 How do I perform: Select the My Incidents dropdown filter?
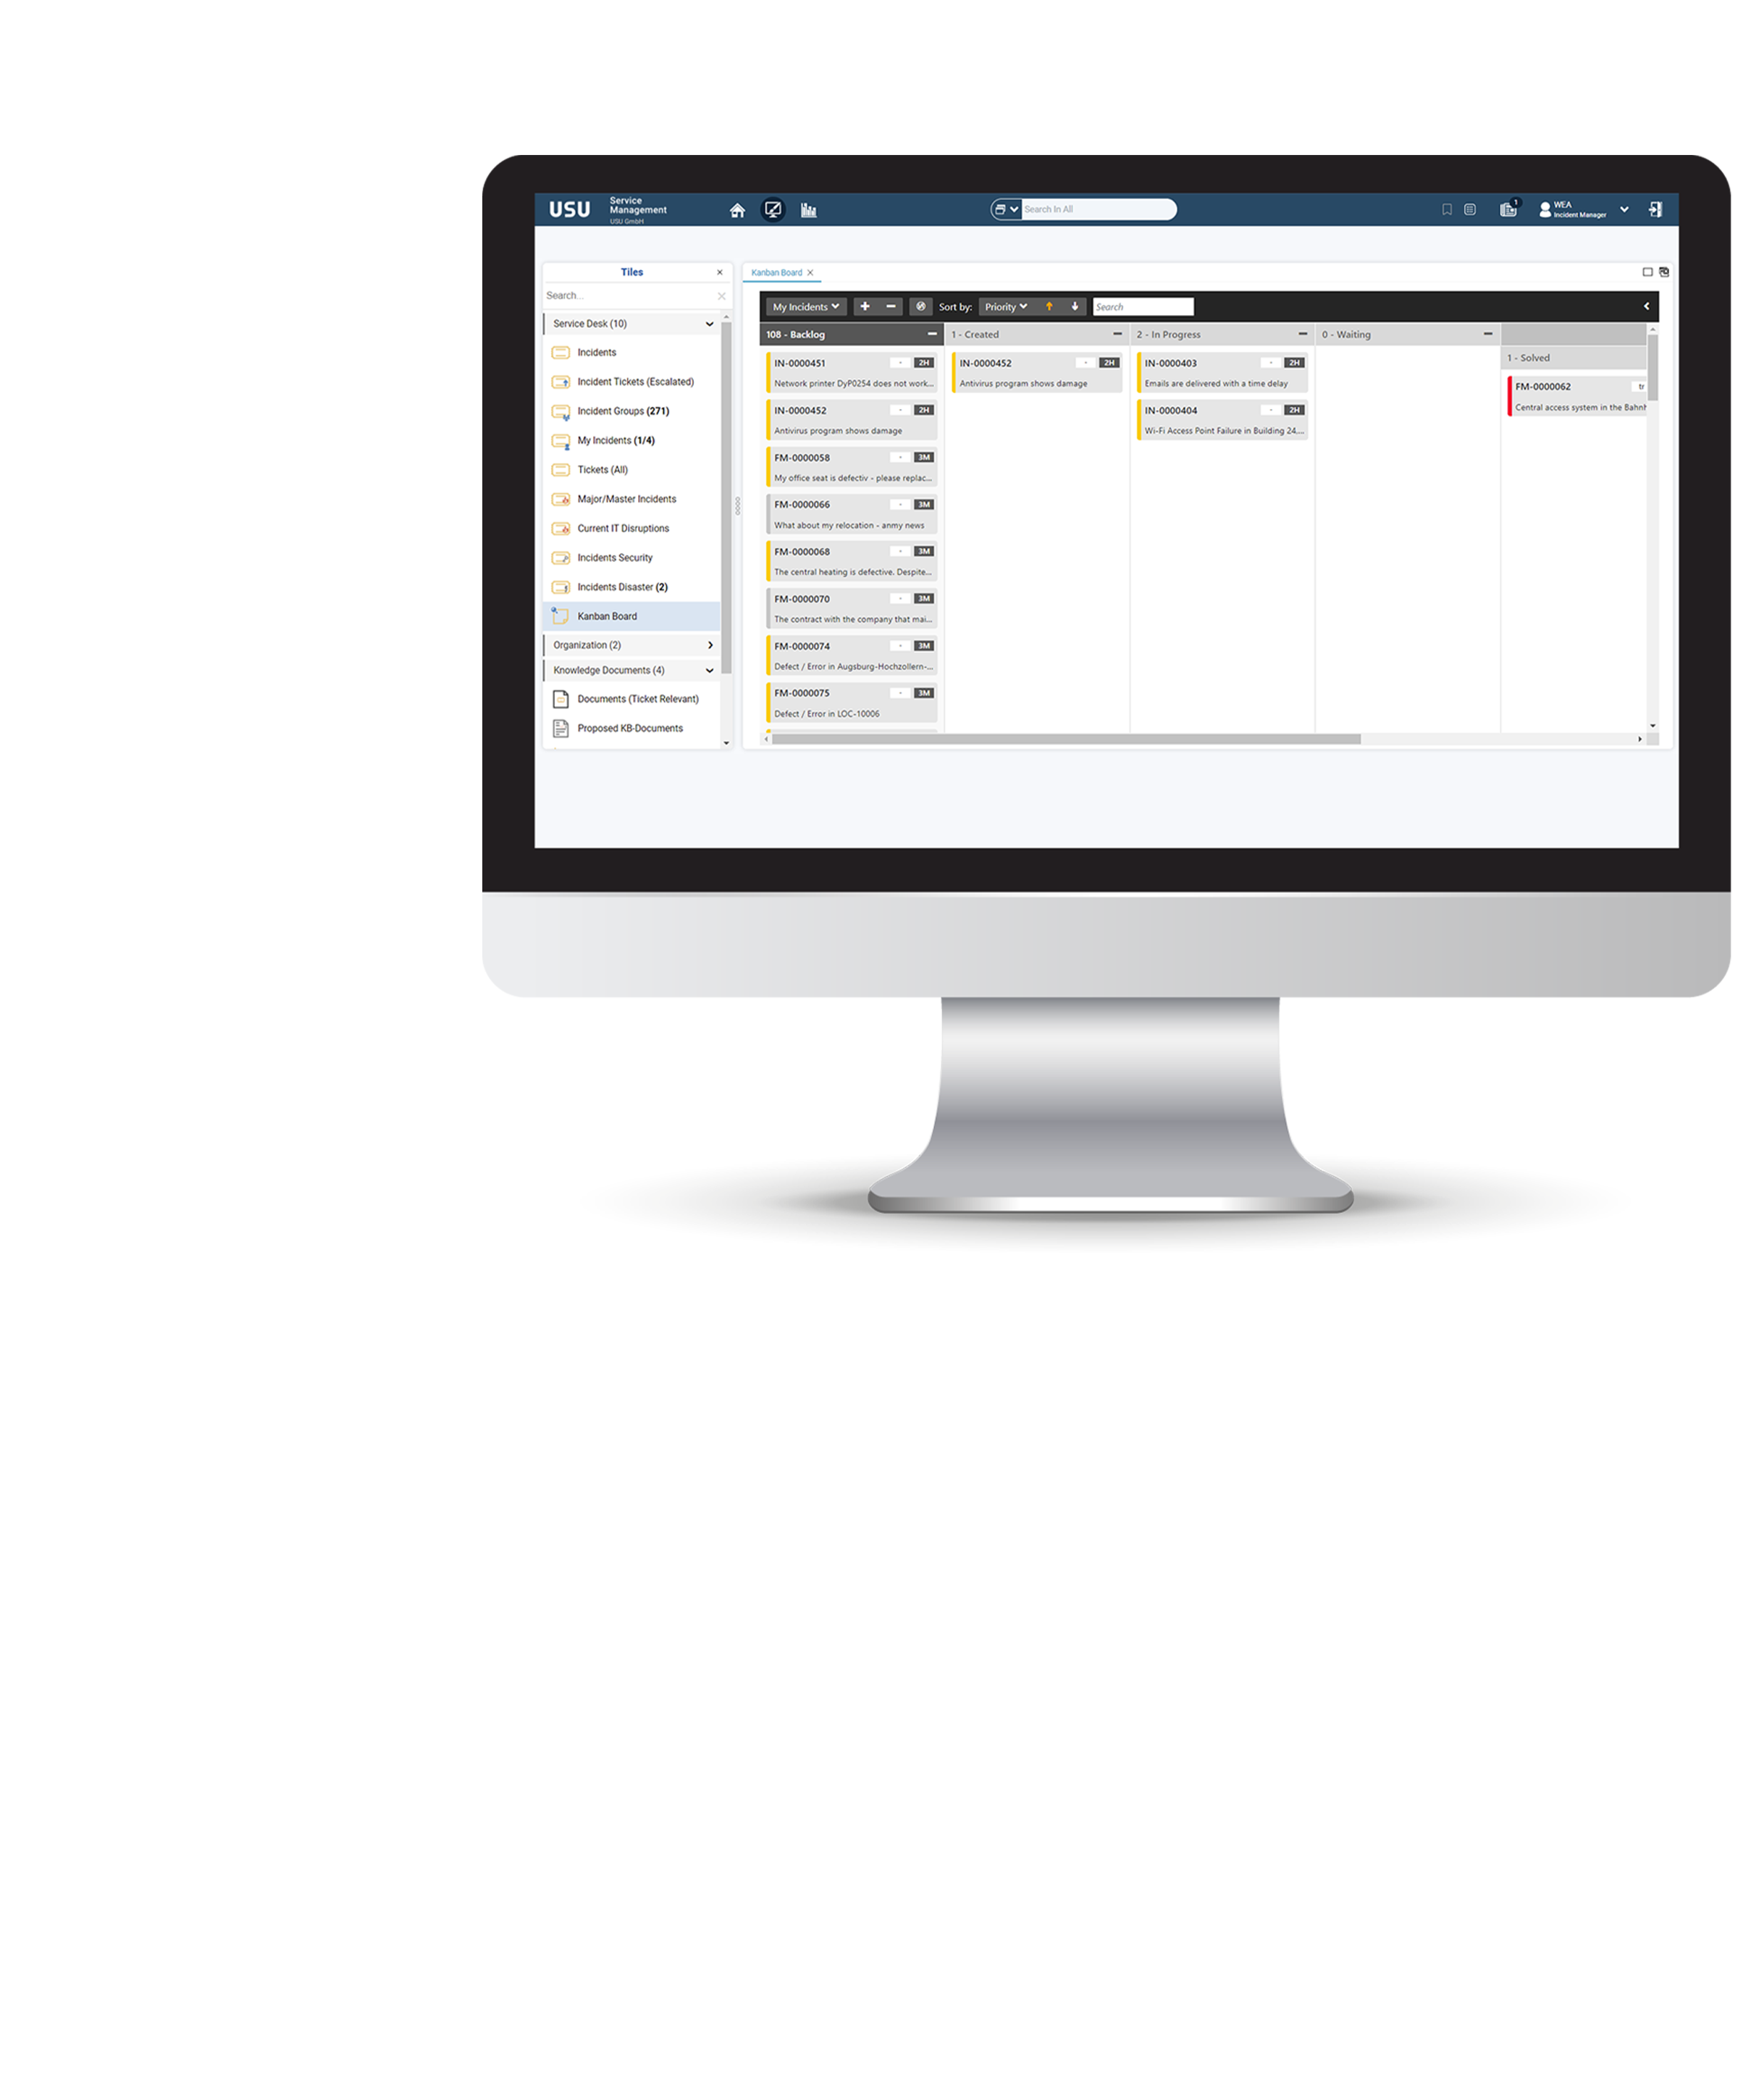806,307
